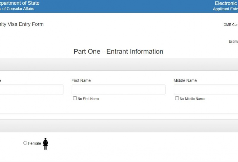Click the female silhouette icon
Viewport: 238px width, 162px height.
(x=45, y=144)
